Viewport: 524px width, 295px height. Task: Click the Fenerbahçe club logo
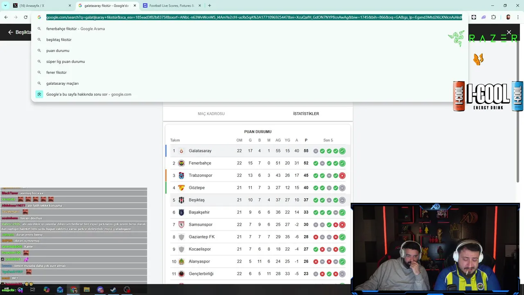(181, 163)
